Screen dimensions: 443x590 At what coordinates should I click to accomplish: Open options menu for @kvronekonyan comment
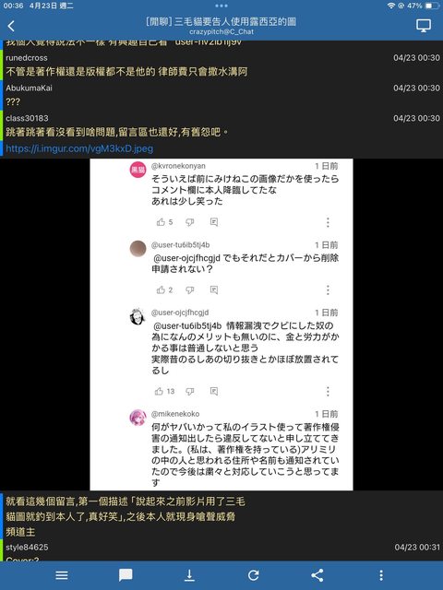point(328,222)
